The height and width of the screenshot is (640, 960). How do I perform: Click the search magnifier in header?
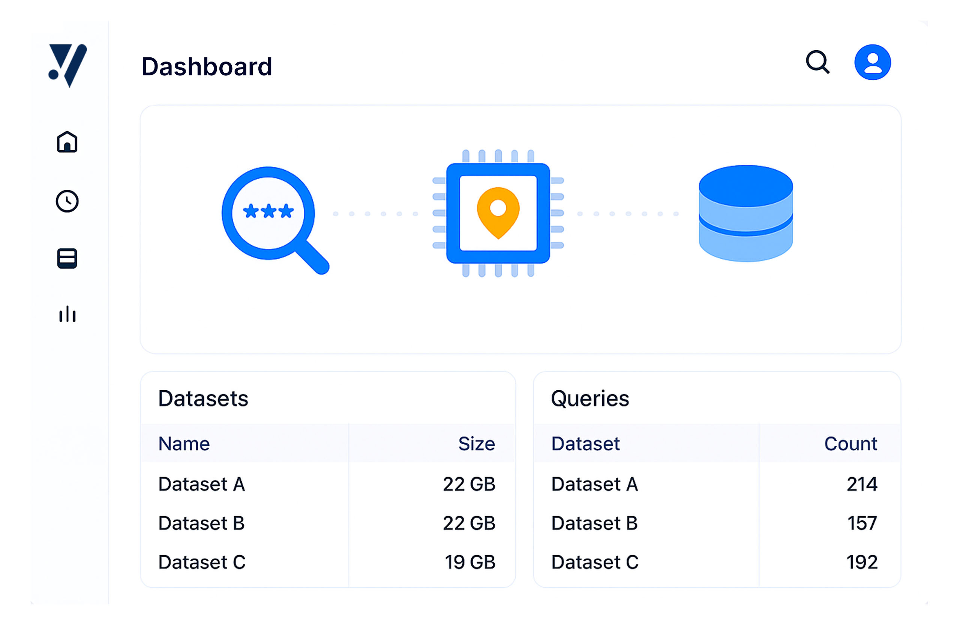[817, 63]
